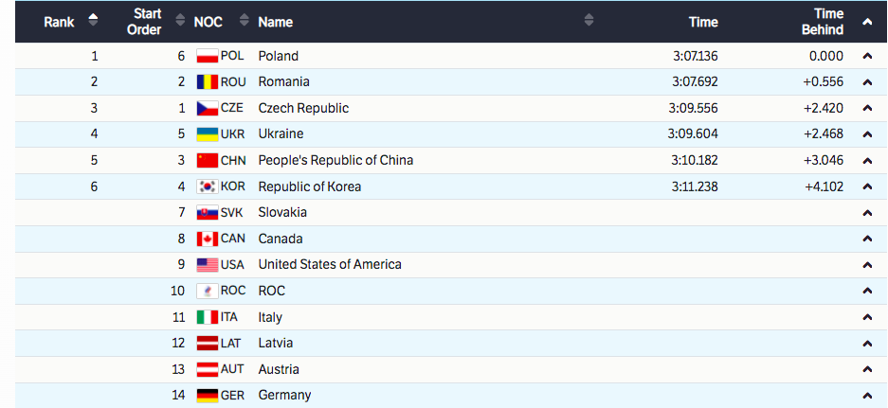Screen dimensions: 888x408
Task: Click the People's Republic of China name
Action: [x=335, y=160]
